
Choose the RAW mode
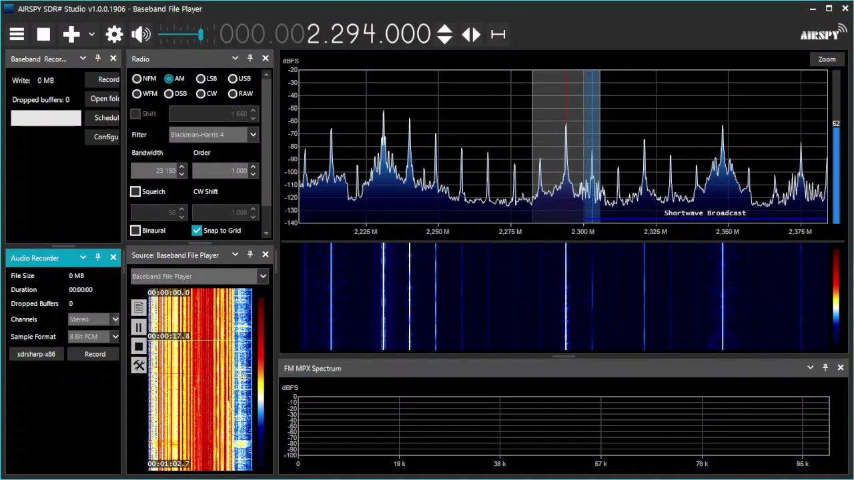tap(240, 94)
